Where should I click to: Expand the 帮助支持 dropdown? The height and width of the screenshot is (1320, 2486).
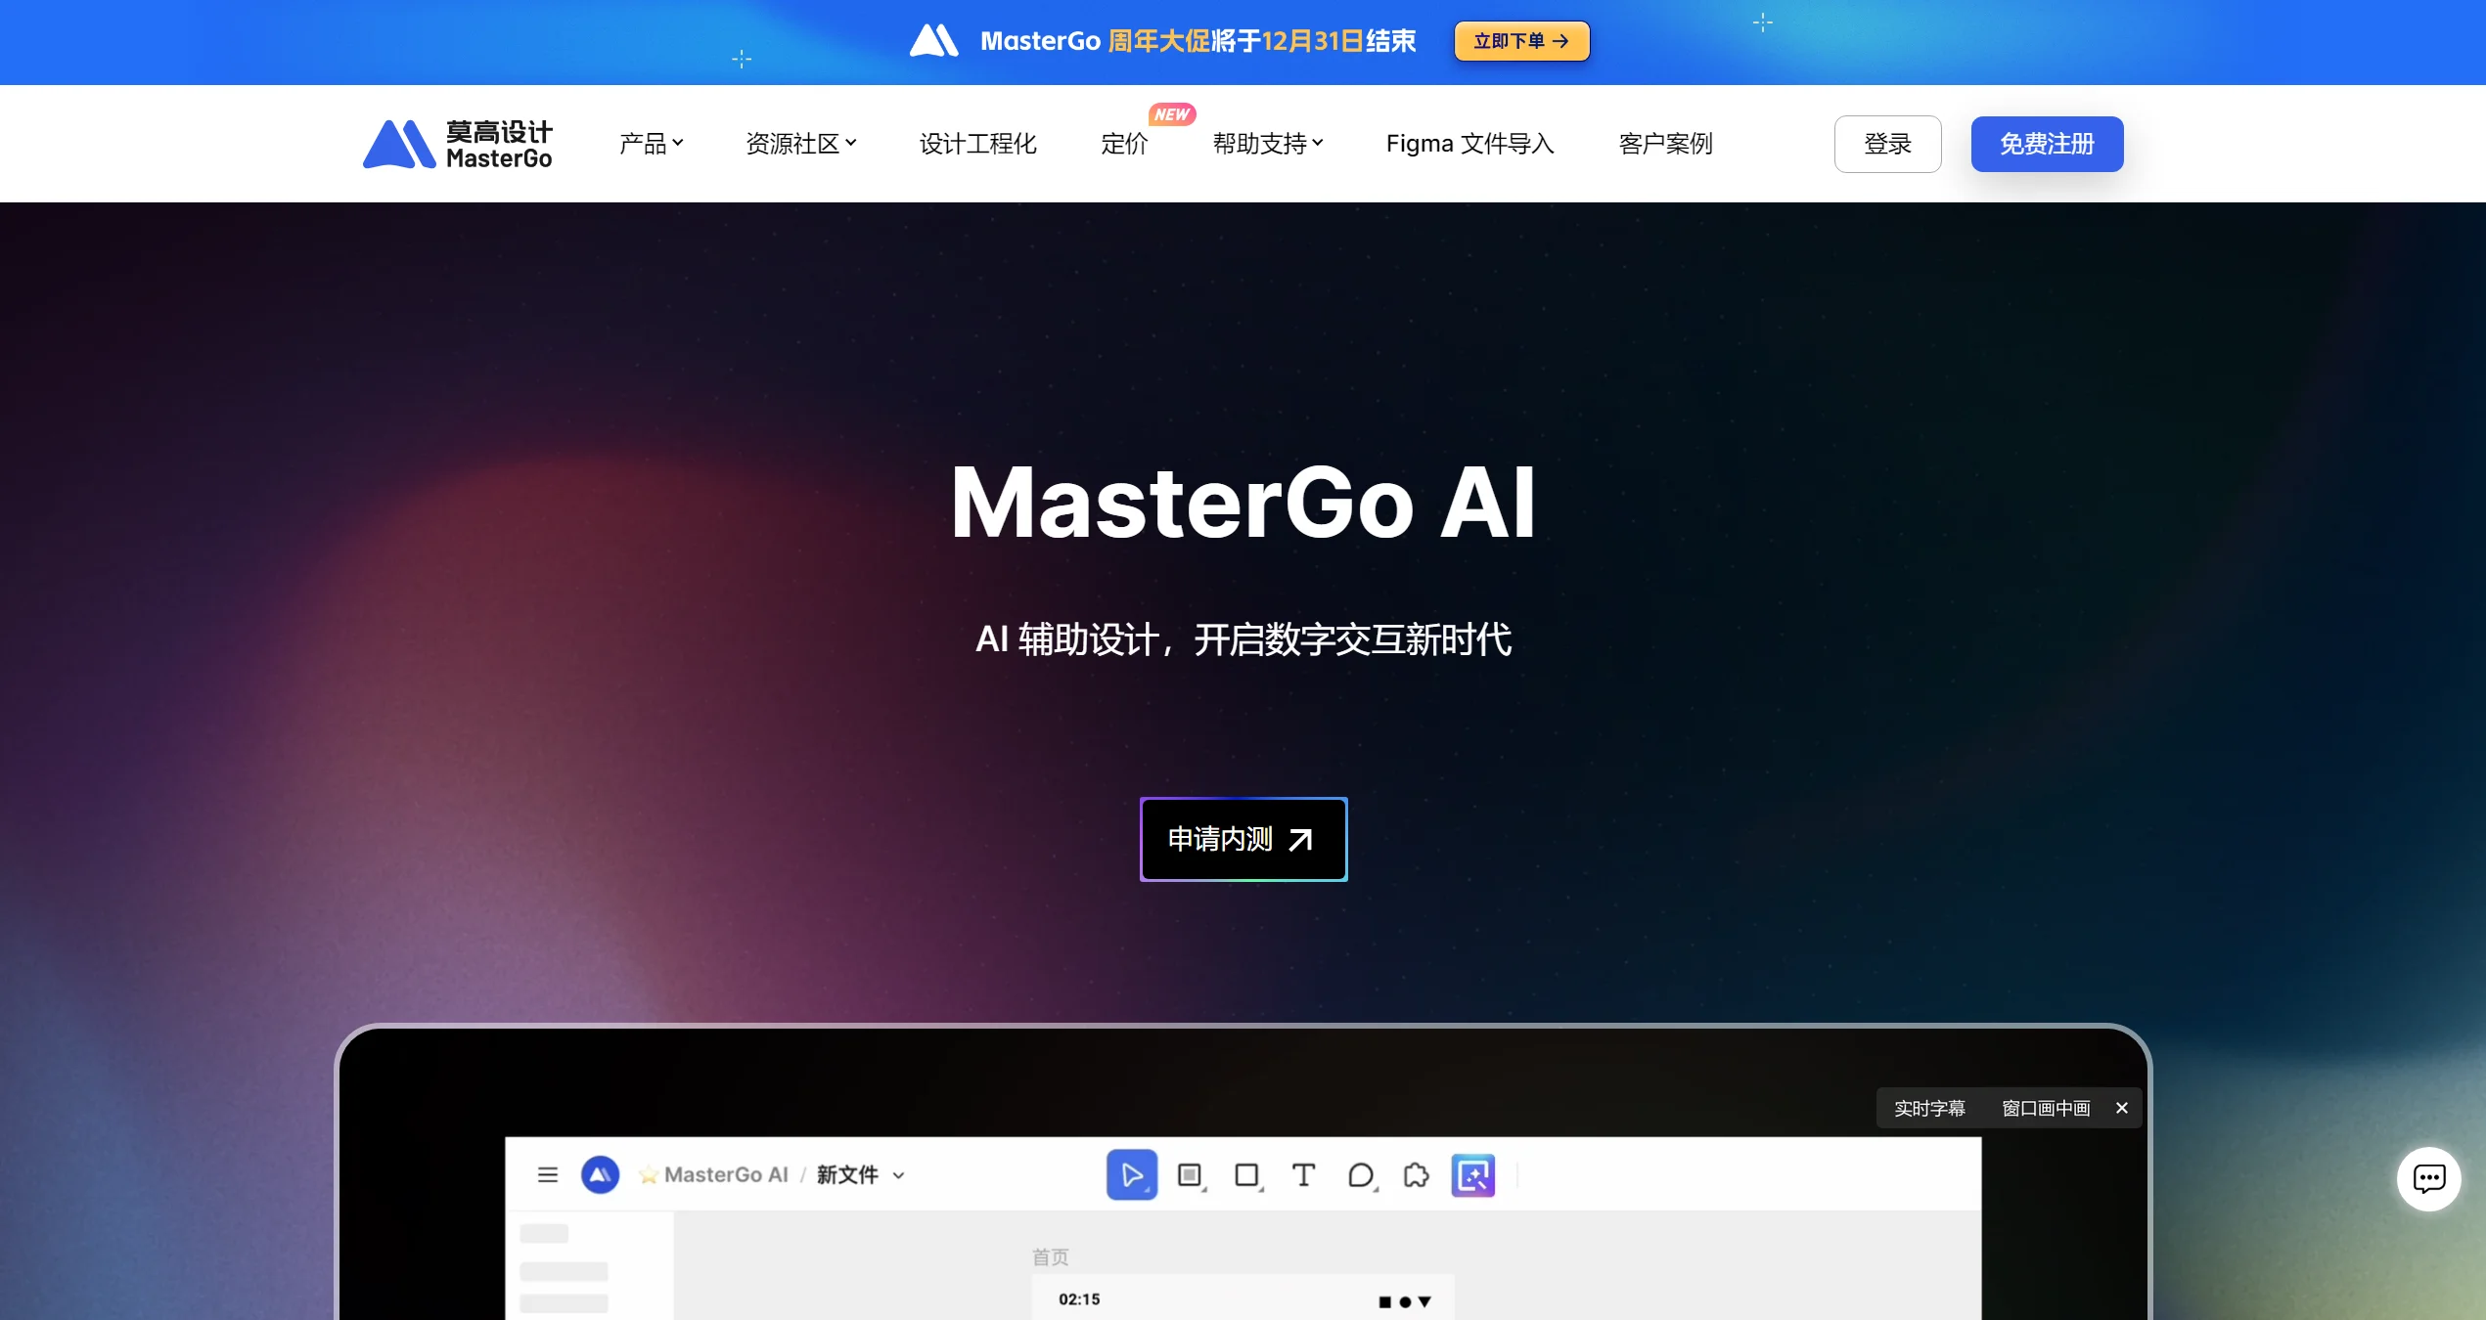coord(1266,143)
